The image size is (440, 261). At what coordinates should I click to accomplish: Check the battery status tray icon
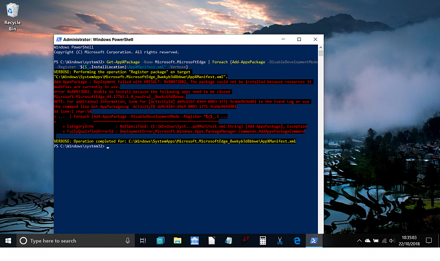375,241
